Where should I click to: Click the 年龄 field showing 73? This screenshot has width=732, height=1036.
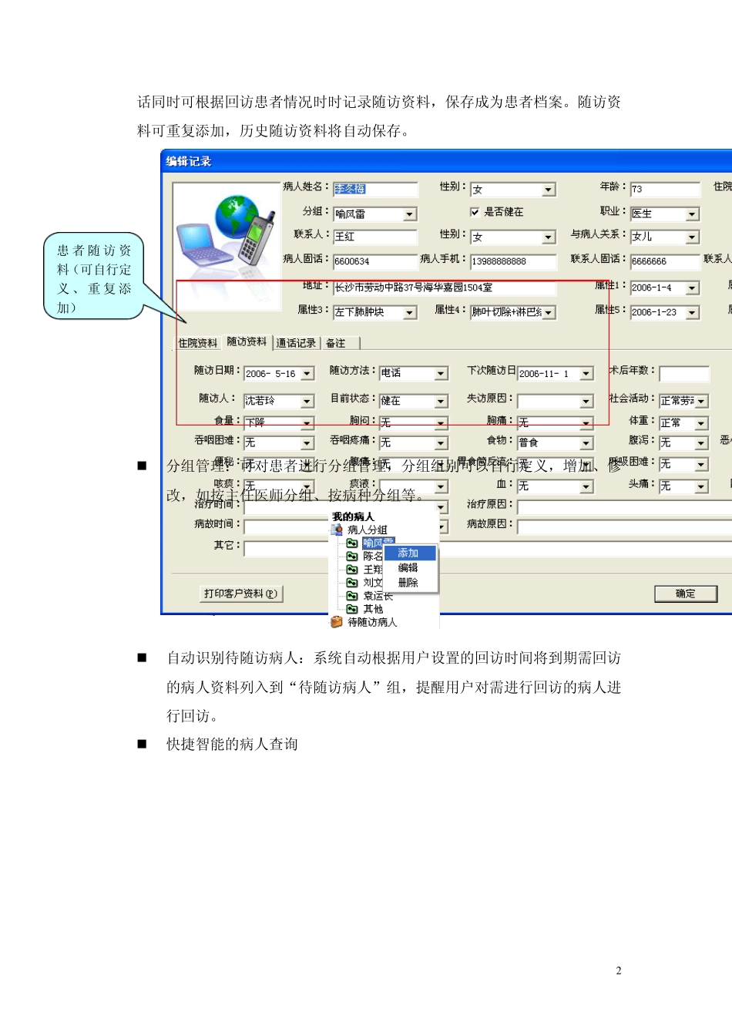pos(665,189)
